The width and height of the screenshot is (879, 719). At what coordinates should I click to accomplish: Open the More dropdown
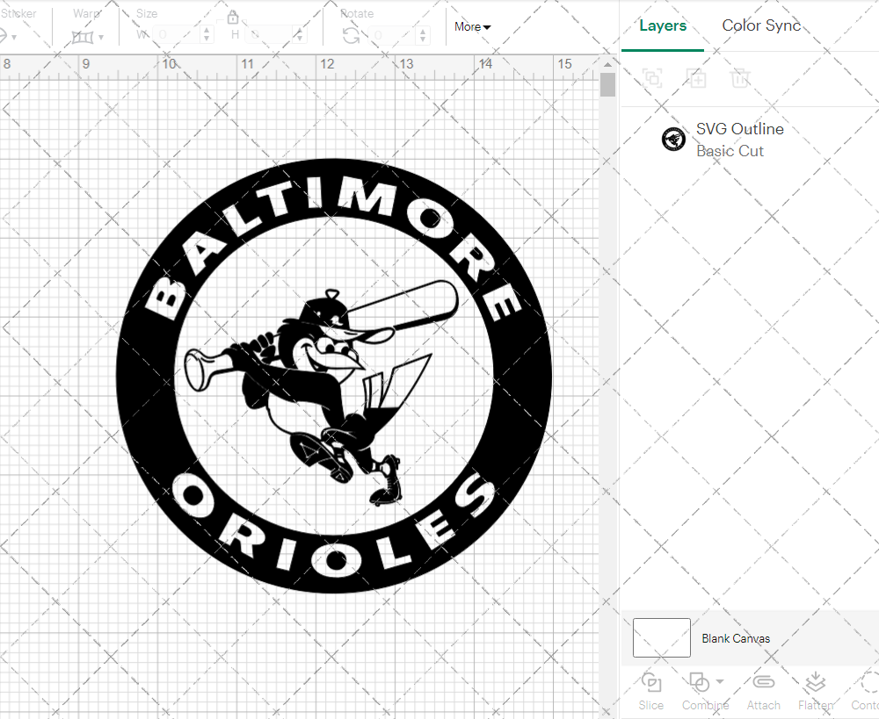[472, 26]
